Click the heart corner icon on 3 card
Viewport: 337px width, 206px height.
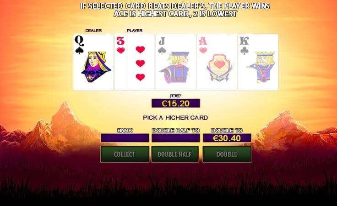pos(120,51)
